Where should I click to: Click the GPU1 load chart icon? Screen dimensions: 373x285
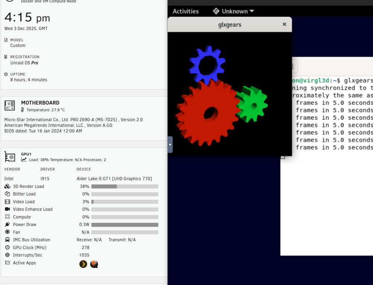pyautogui.click(x=24, y=159)
